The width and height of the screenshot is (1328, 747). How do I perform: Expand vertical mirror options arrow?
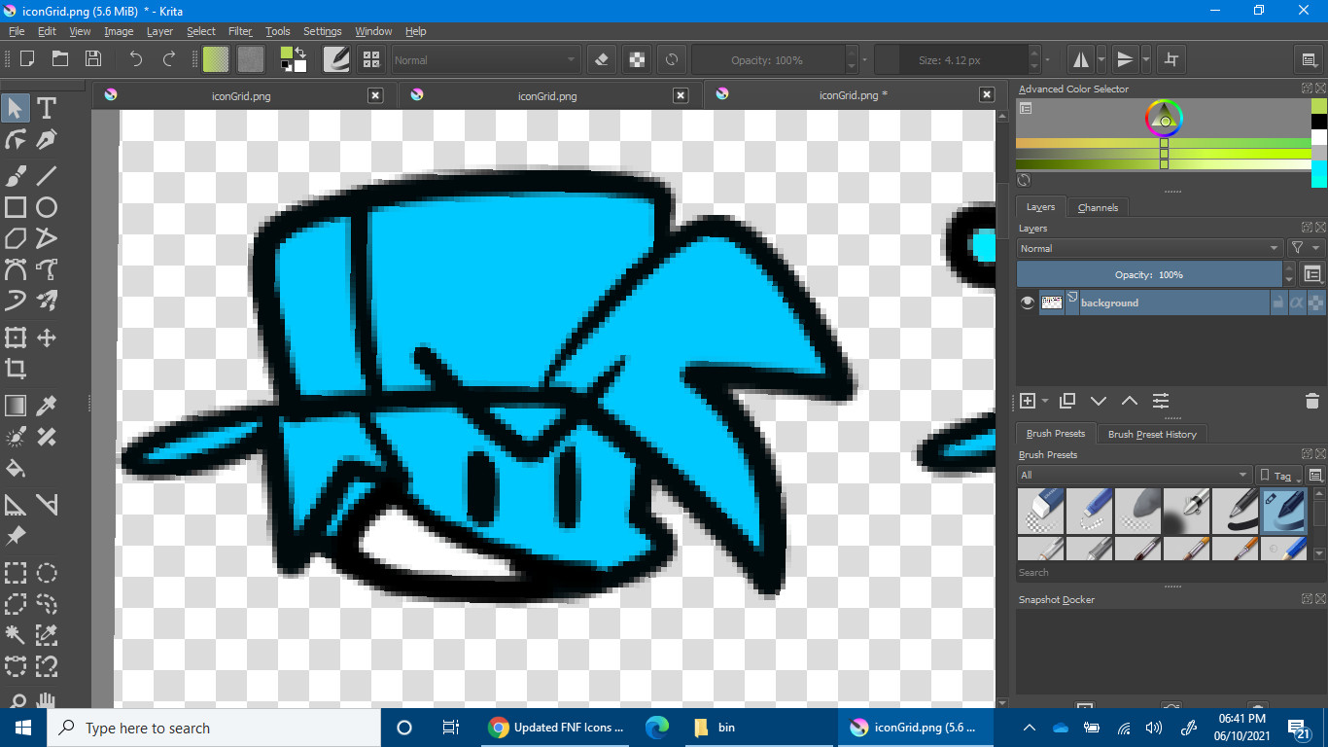pyautogui.click(x=1146, y=59)
